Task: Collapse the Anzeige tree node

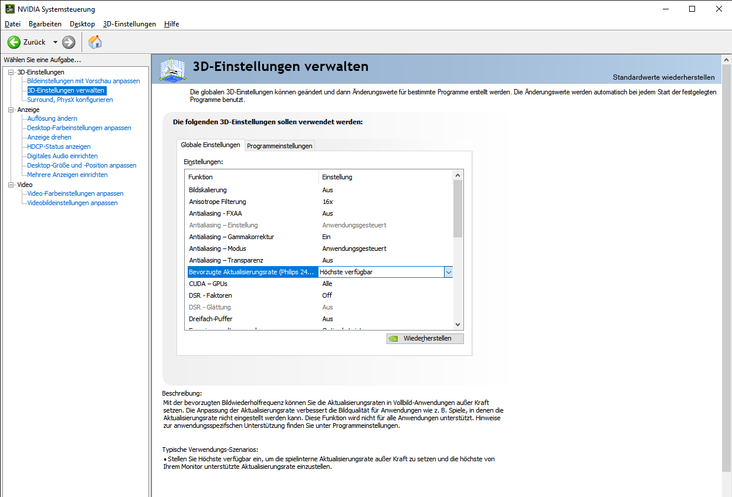Action: (x=11, y=110)
